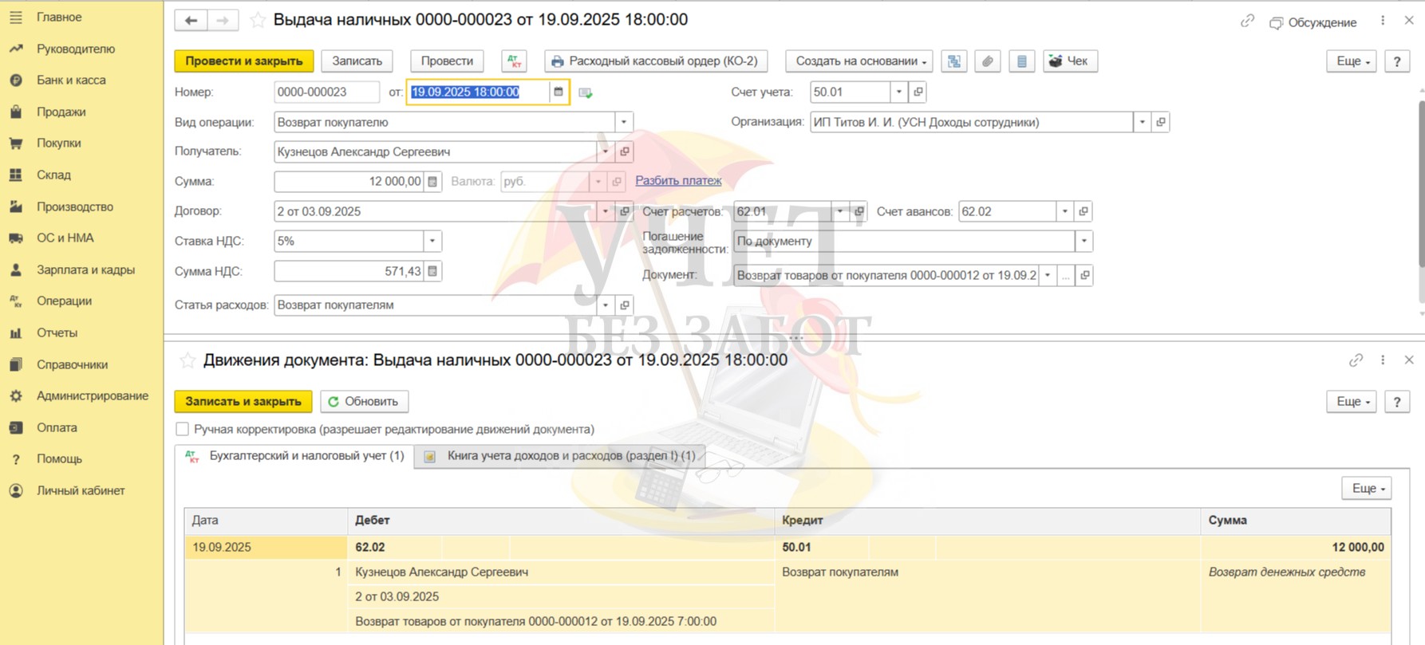Click the Сумма amount field

pyautogui.click(x=349, y=182)
